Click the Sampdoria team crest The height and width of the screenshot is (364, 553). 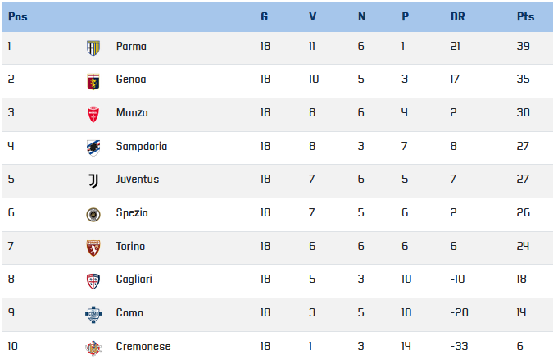(x=93, y=148)
